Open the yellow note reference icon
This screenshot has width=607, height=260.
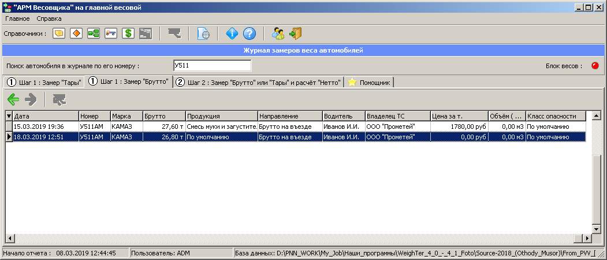coord(58,34)
